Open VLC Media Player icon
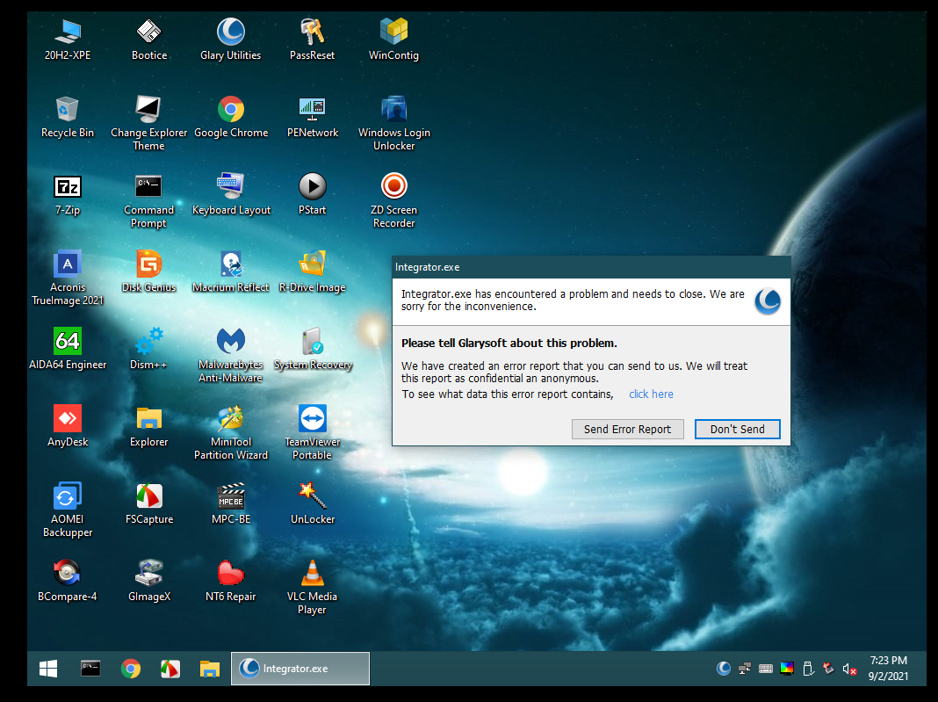Viewport: 938px width, 702px height. (313, 587)
